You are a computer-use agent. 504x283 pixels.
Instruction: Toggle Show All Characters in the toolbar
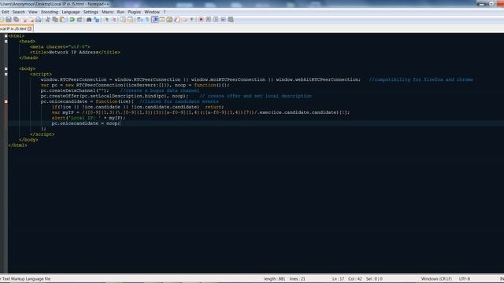click(147, 20)
